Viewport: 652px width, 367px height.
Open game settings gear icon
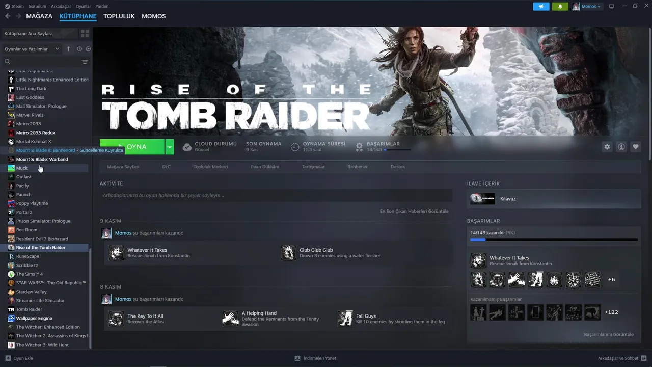pyautogui.click(x=607, y=147)
